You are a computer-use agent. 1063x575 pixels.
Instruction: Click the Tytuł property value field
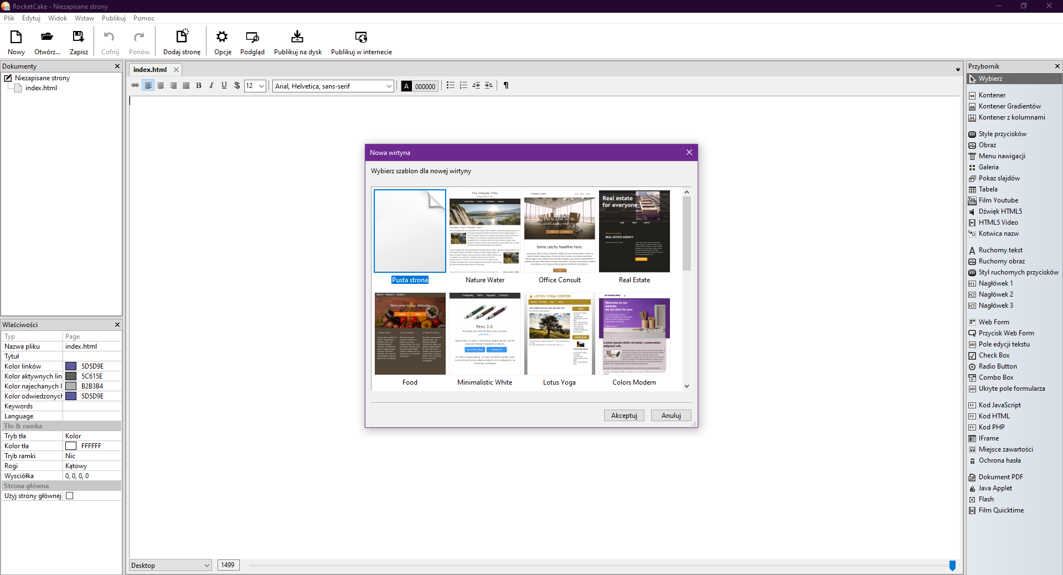coord(92,356)
